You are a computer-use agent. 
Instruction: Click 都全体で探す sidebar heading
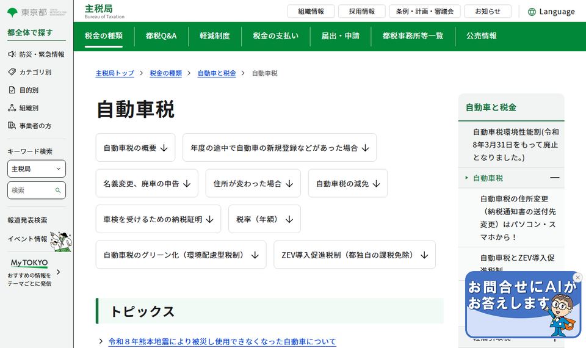pyautogui.click(x=30, y=32)
